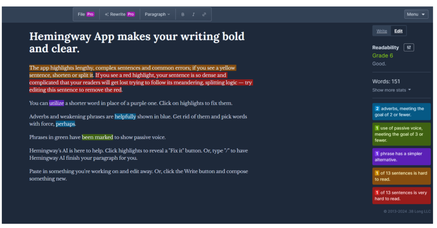437x228 pixels.
Task: Click the purple highlighted word utilize
Action: pos(57,103)
